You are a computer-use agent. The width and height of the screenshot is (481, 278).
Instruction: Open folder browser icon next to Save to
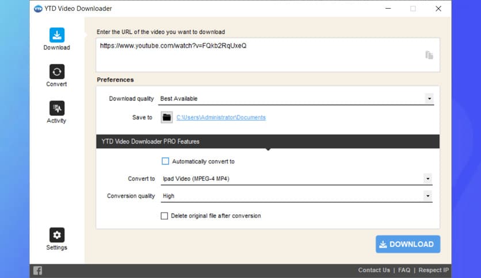point(167,117)
